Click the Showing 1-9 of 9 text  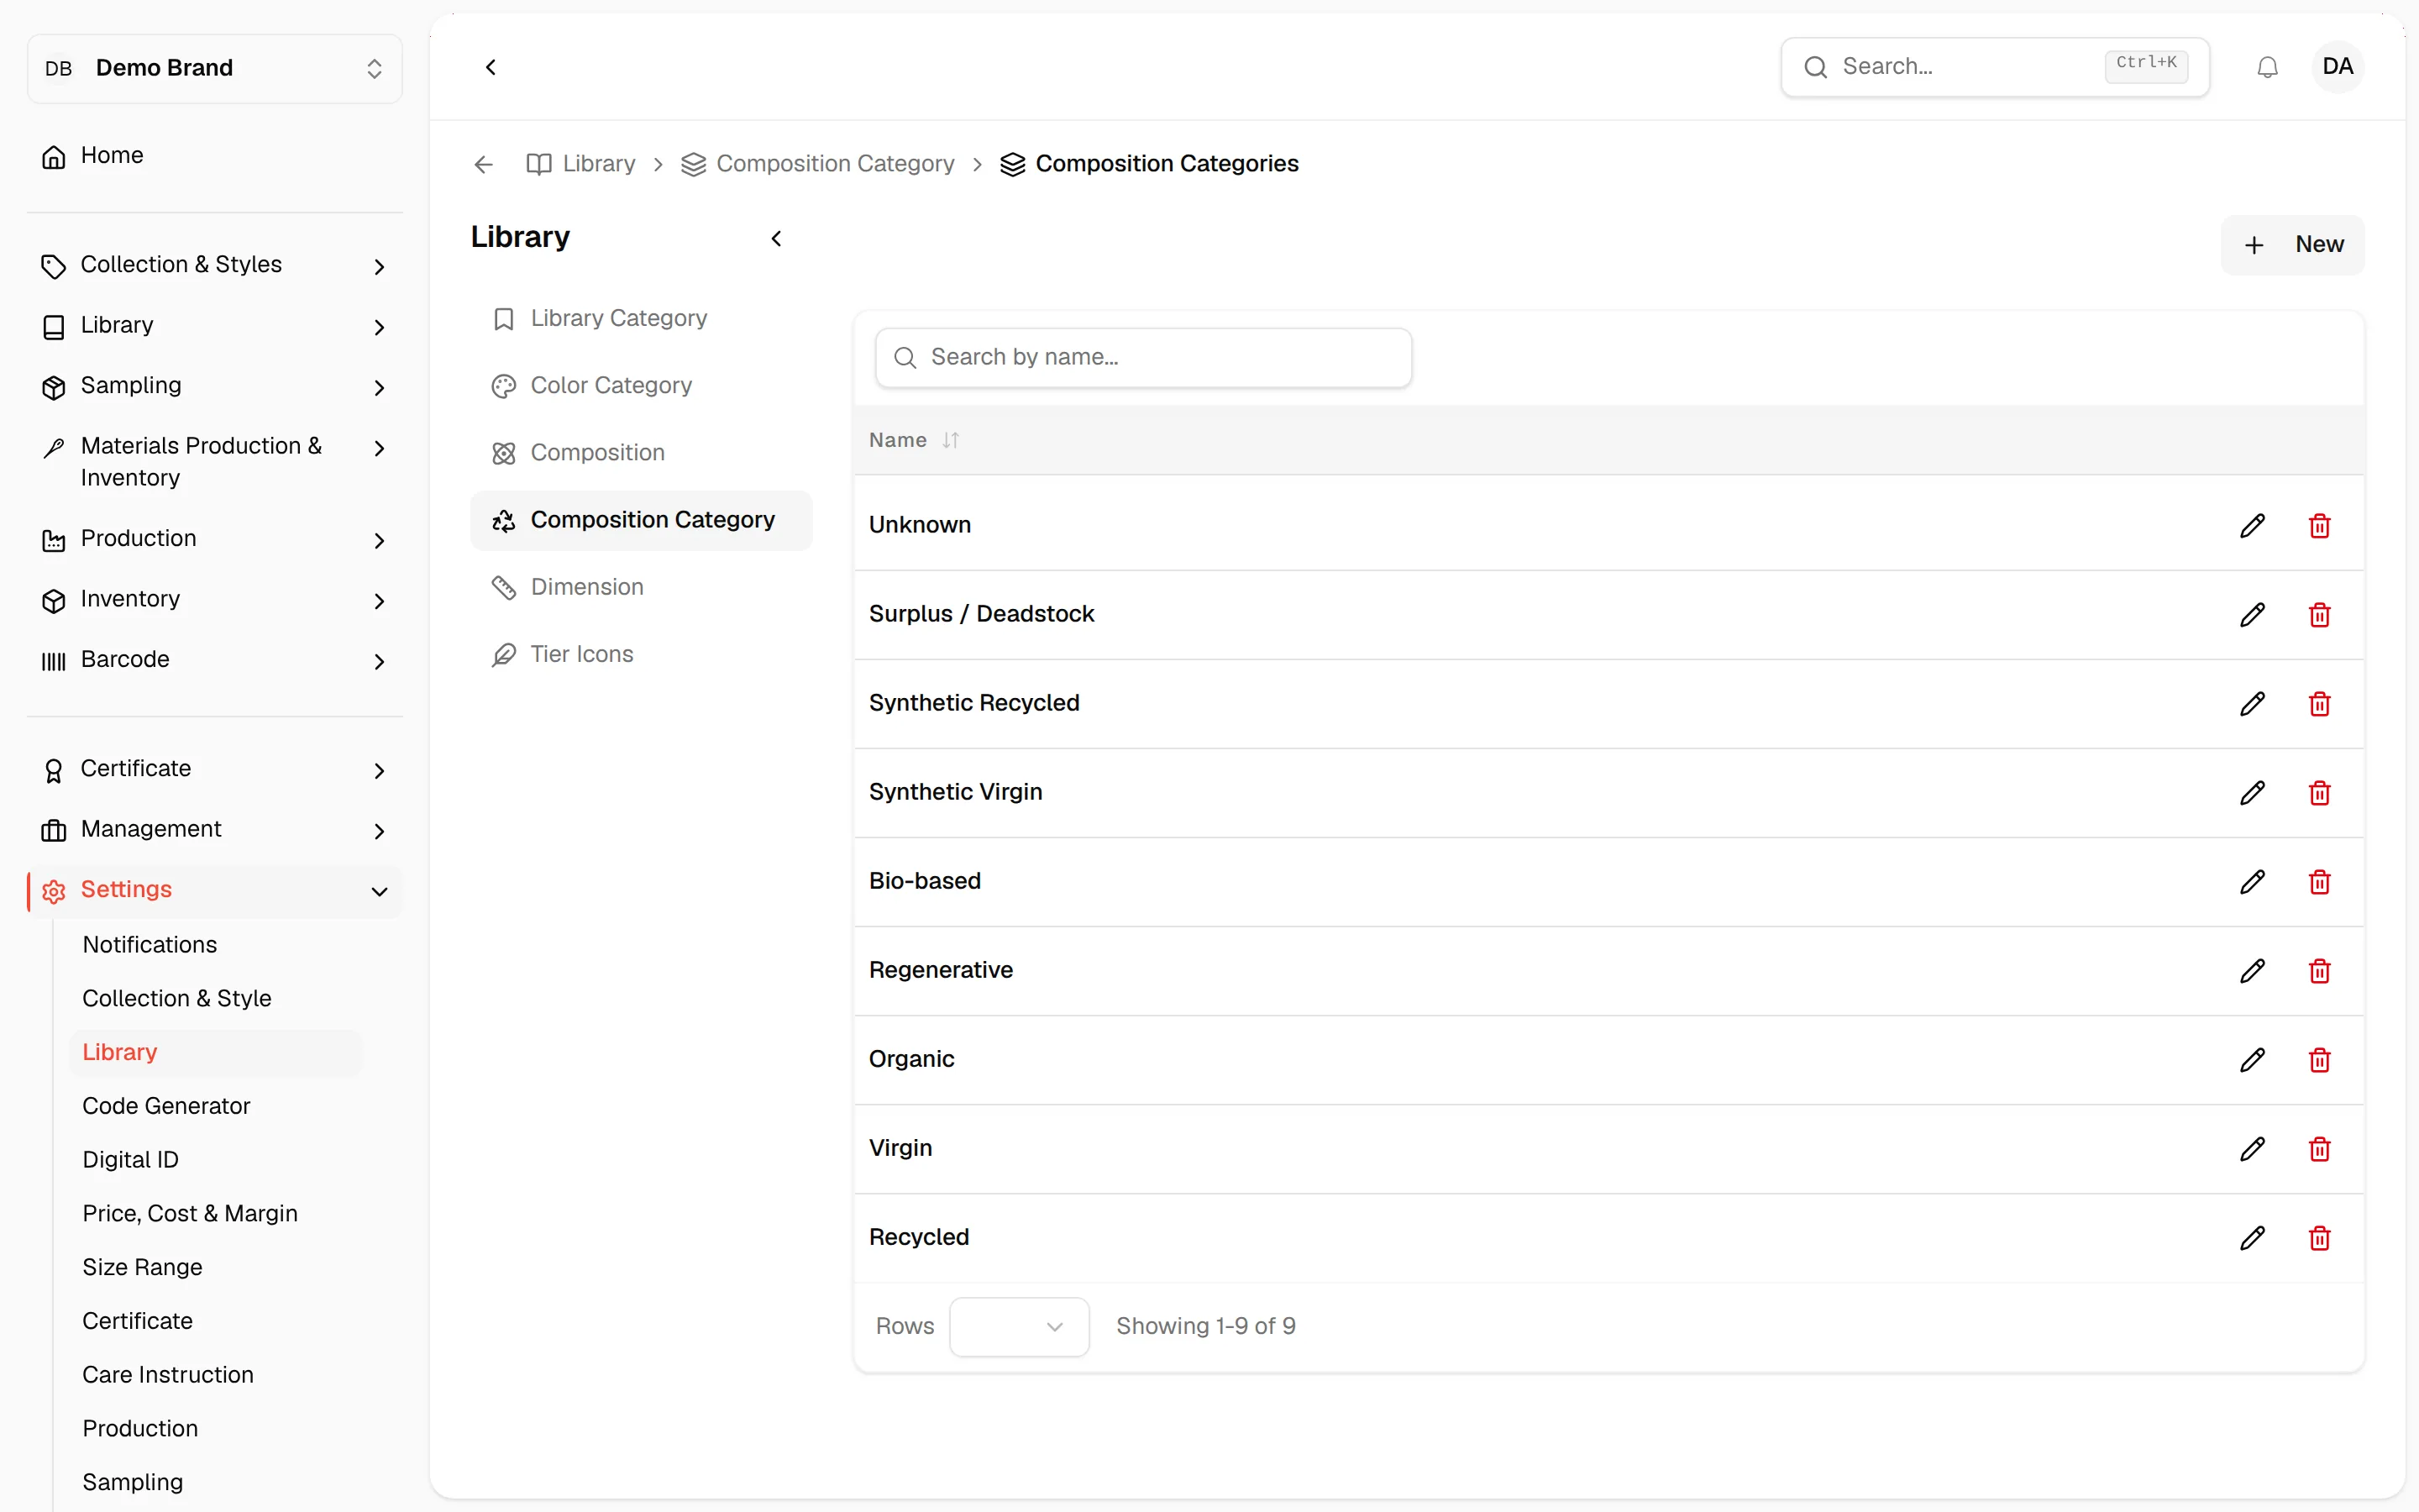1205,1327
